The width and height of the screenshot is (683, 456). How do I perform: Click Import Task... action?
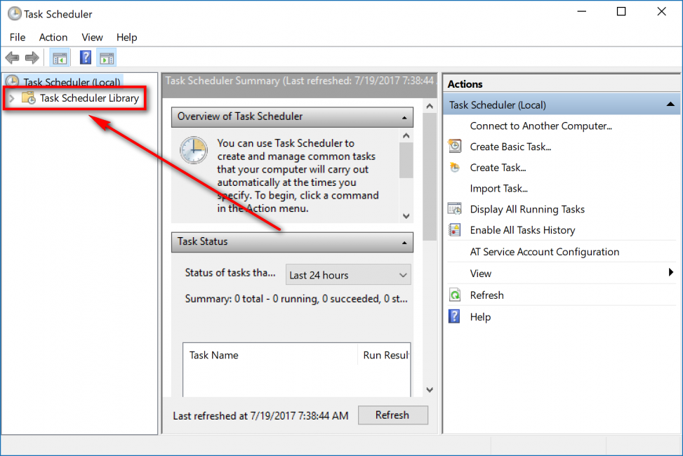click(x=499, y=189)
